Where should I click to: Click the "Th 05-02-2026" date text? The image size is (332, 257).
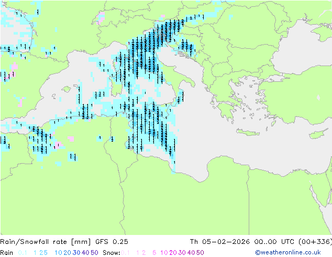[220, 242]
